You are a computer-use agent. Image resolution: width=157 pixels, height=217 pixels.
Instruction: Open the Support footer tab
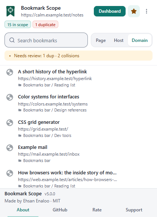134,210
